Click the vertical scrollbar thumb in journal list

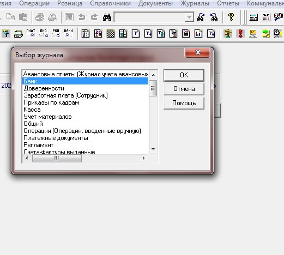click(x=153, y=88)
